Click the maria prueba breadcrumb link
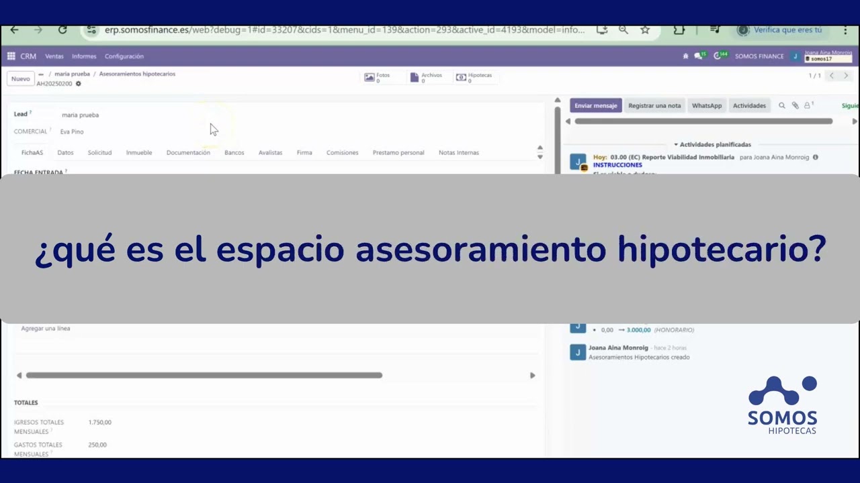This screenshot has width=860, height=483. pyautogui.click(x=71, y=74)
